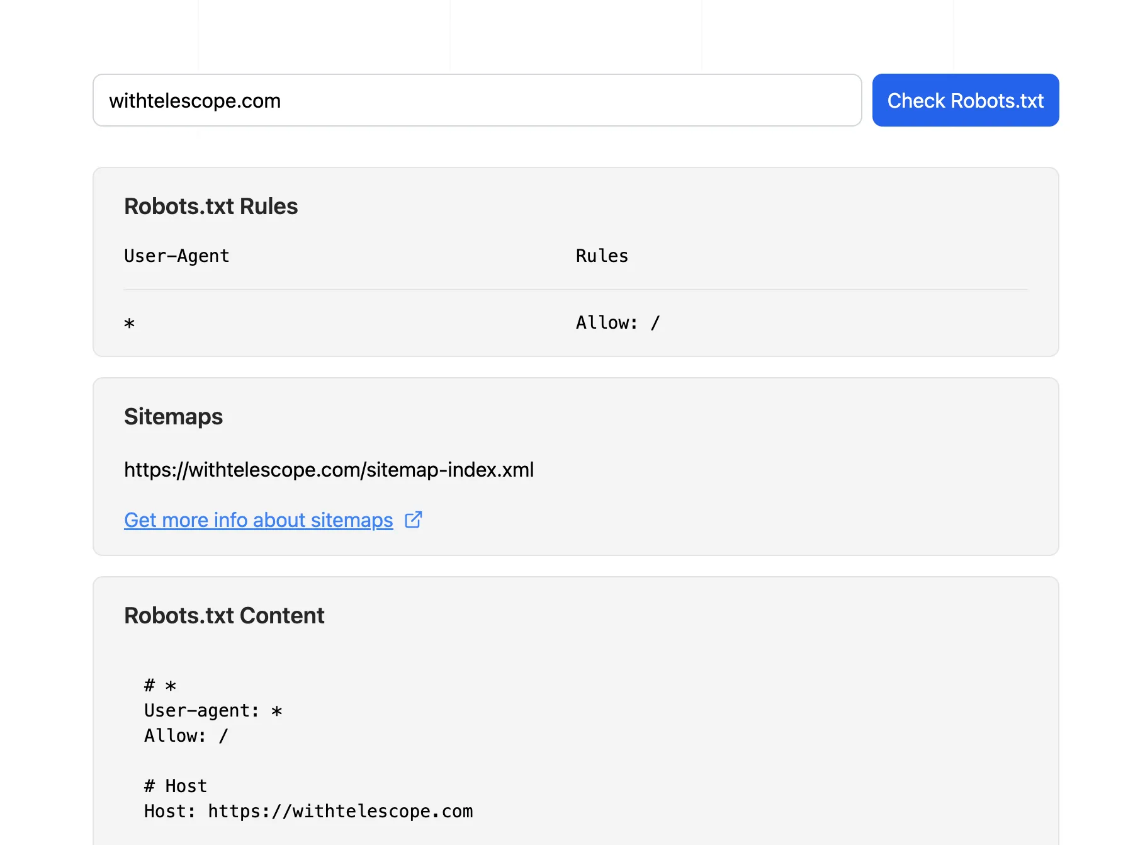
Task: Click the Robots.txt Content heading
Action: 224,616
